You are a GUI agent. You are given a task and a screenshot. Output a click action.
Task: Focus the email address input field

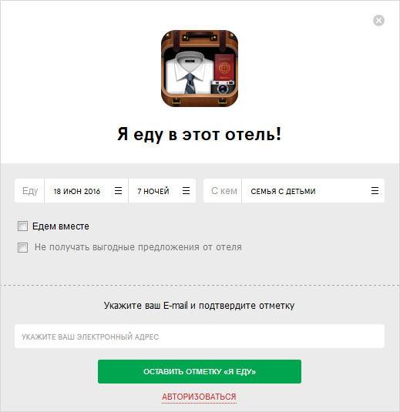coord(200,337)
